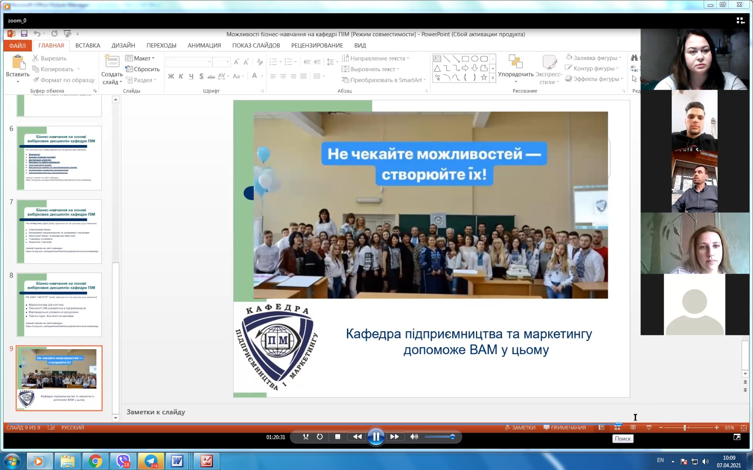Mute the video player audio
Image resolution: width=753 pixels, height=470 pixels.
pyautogui.click(x=414, y=437)
